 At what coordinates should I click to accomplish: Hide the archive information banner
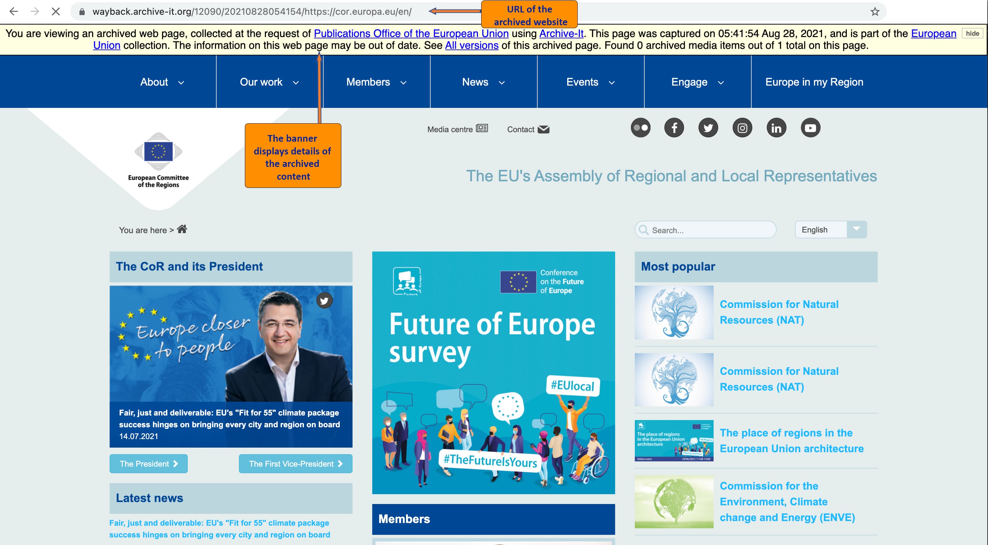[x=972, y=33]
